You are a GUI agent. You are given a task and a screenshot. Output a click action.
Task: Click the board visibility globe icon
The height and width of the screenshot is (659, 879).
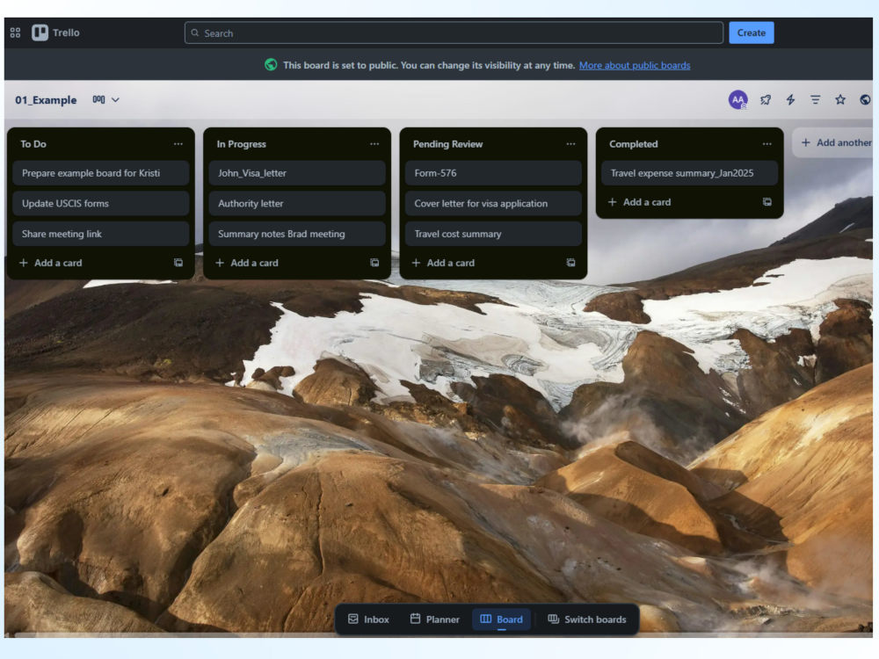click(865, 100)
